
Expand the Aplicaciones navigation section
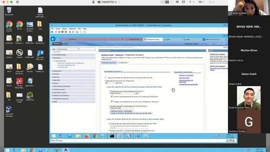pyautogui.click(x=73, y=71)
